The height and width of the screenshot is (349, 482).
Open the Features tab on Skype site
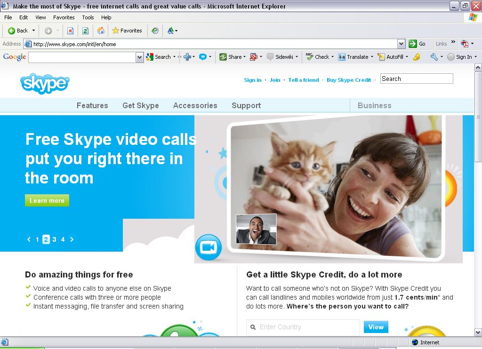click(x=92, y=105)
